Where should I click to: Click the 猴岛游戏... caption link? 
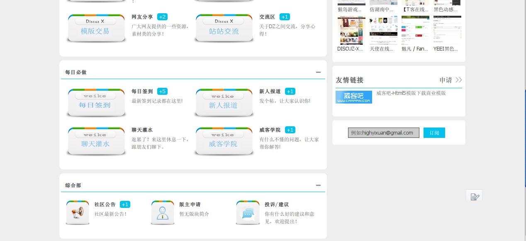tap(349, 9)
